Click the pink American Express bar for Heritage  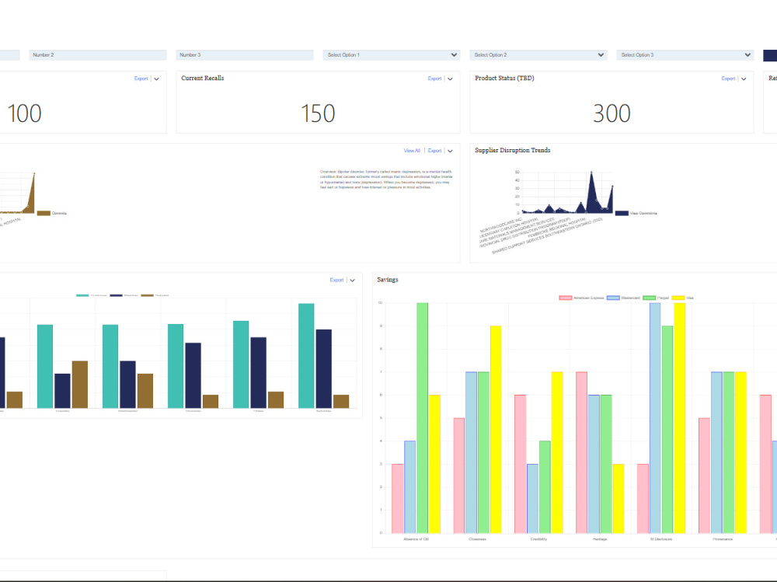(x=582, y=452)
